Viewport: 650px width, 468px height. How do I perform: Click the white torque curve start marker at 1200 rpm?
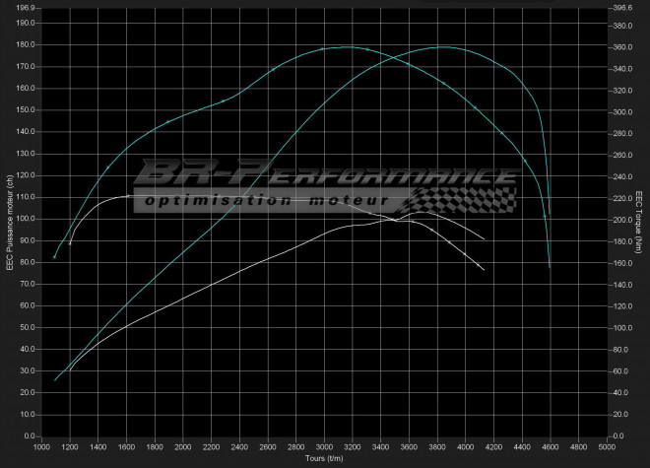70,243
